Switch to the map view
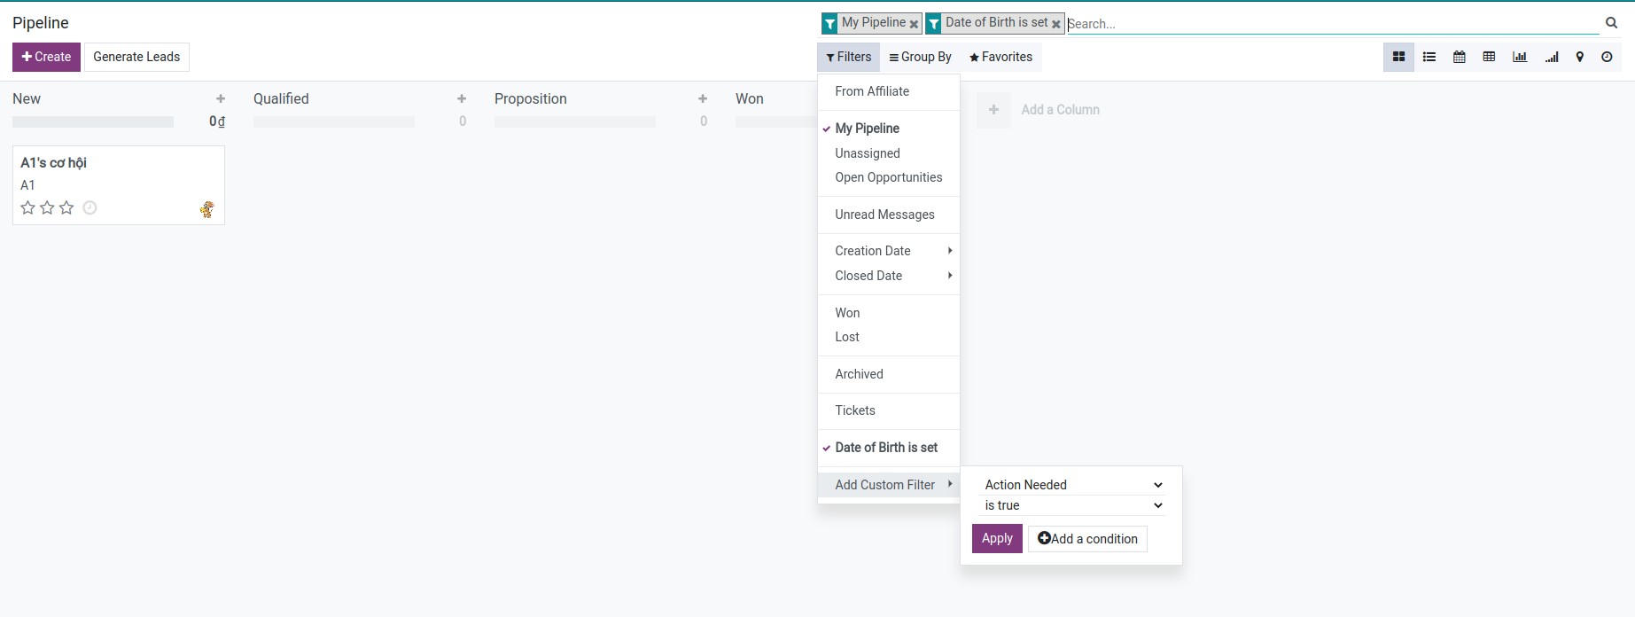Image resolution: width=1635 pixels, height=617 pixels. point(1579,57)
